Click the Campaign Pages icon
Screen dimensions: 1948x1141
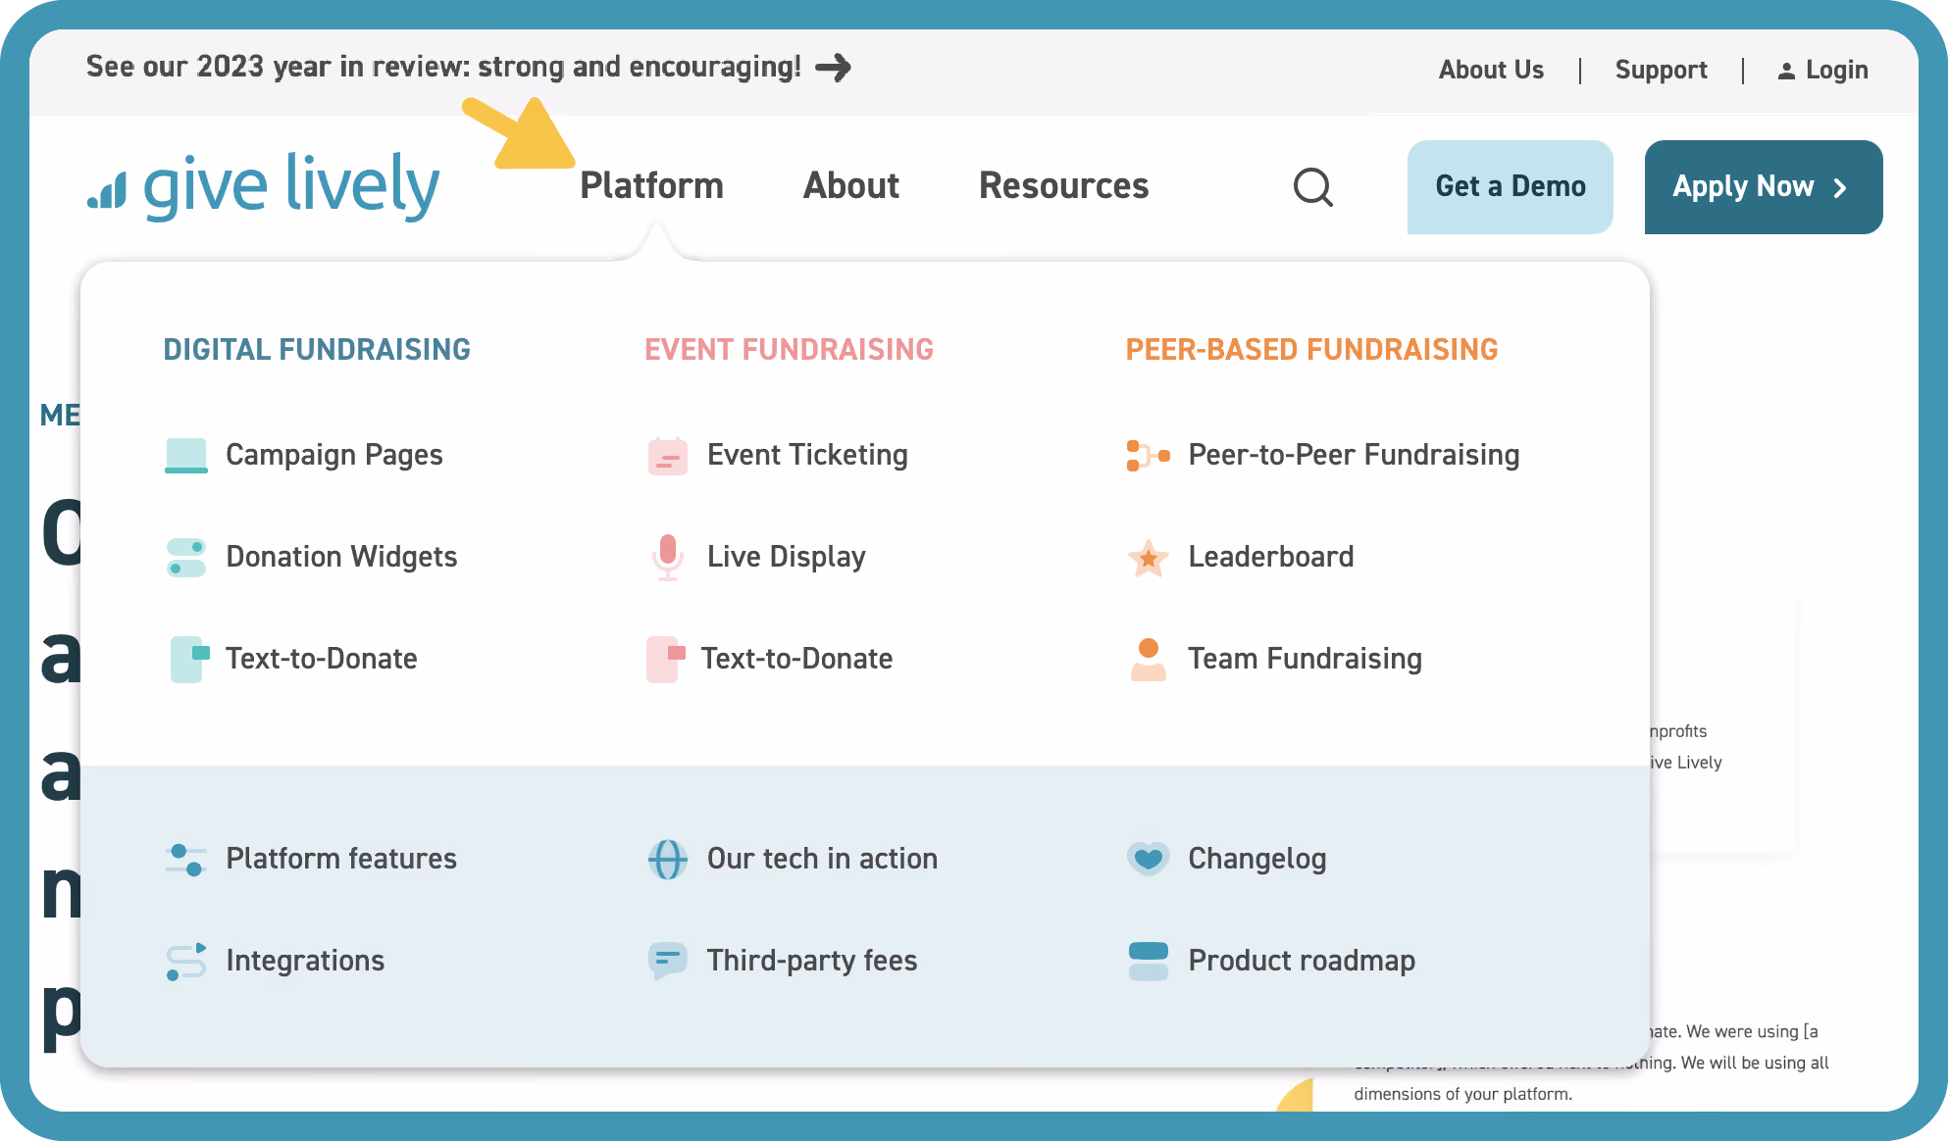coord(186,456)
